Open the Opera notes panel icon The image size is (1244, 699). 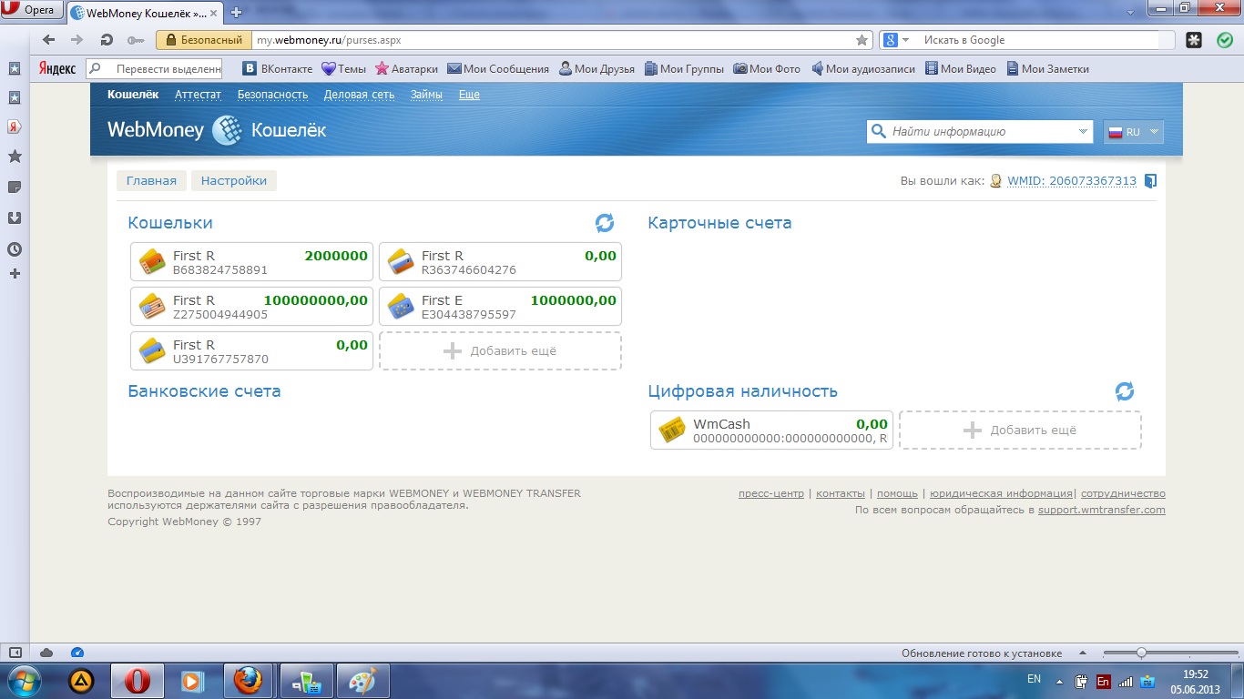pos(15,187)
